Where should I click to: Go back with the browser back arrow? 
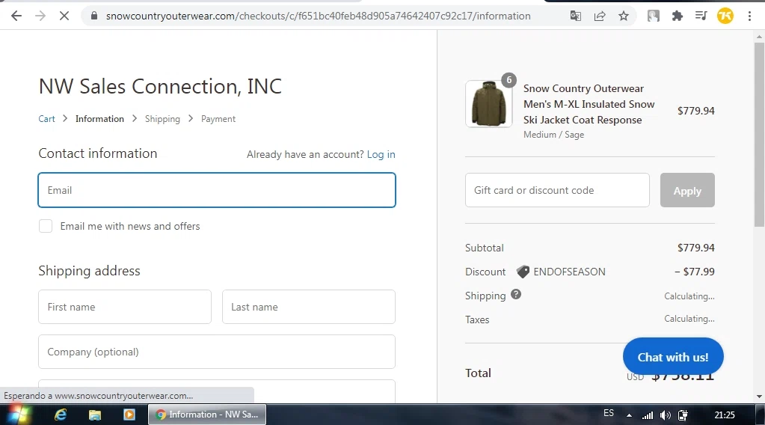coord(16,16)
